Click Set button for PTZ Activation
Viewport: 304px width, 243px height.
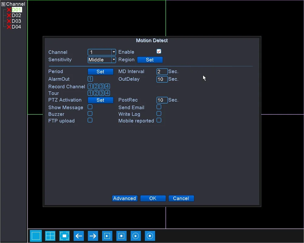100,100
